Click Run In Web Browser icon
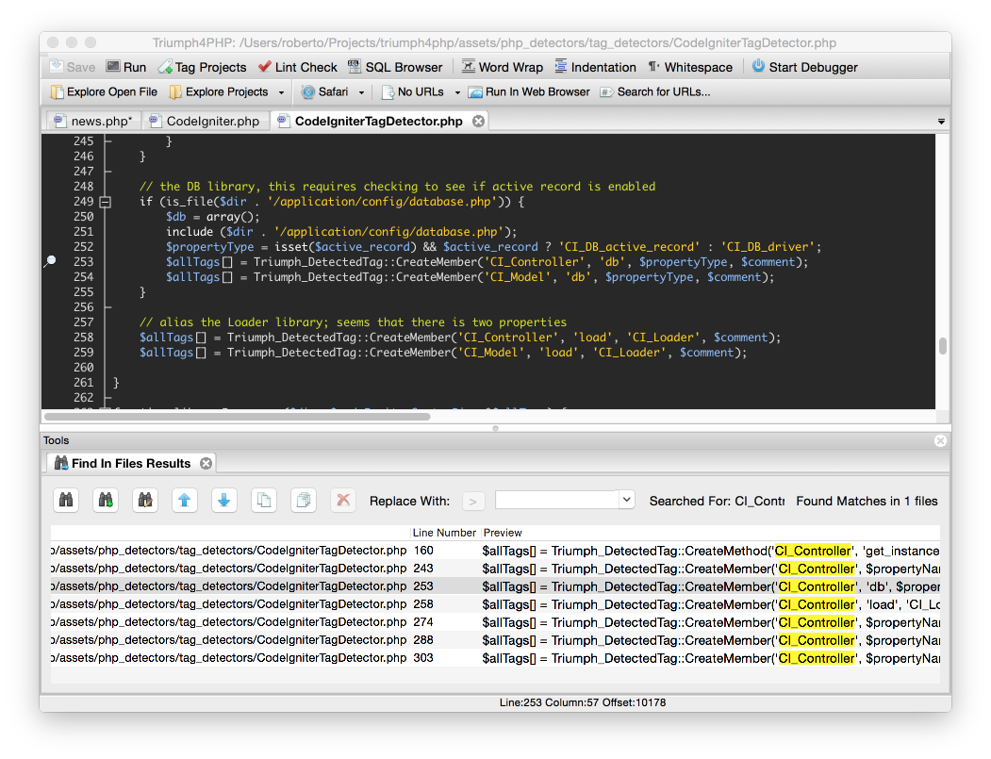The image size is (991, 759). point(476,91)
